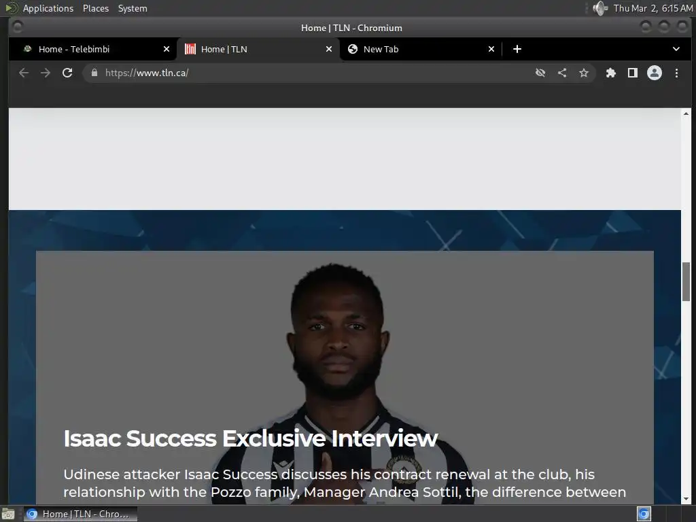Click the forward navigation arrow
Viewport: 696px width, 522px height.
coord(46,73)
